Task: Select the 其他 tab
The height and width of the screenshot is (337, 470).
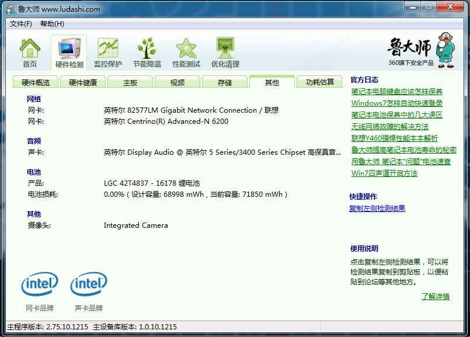Action: point(272,82)
